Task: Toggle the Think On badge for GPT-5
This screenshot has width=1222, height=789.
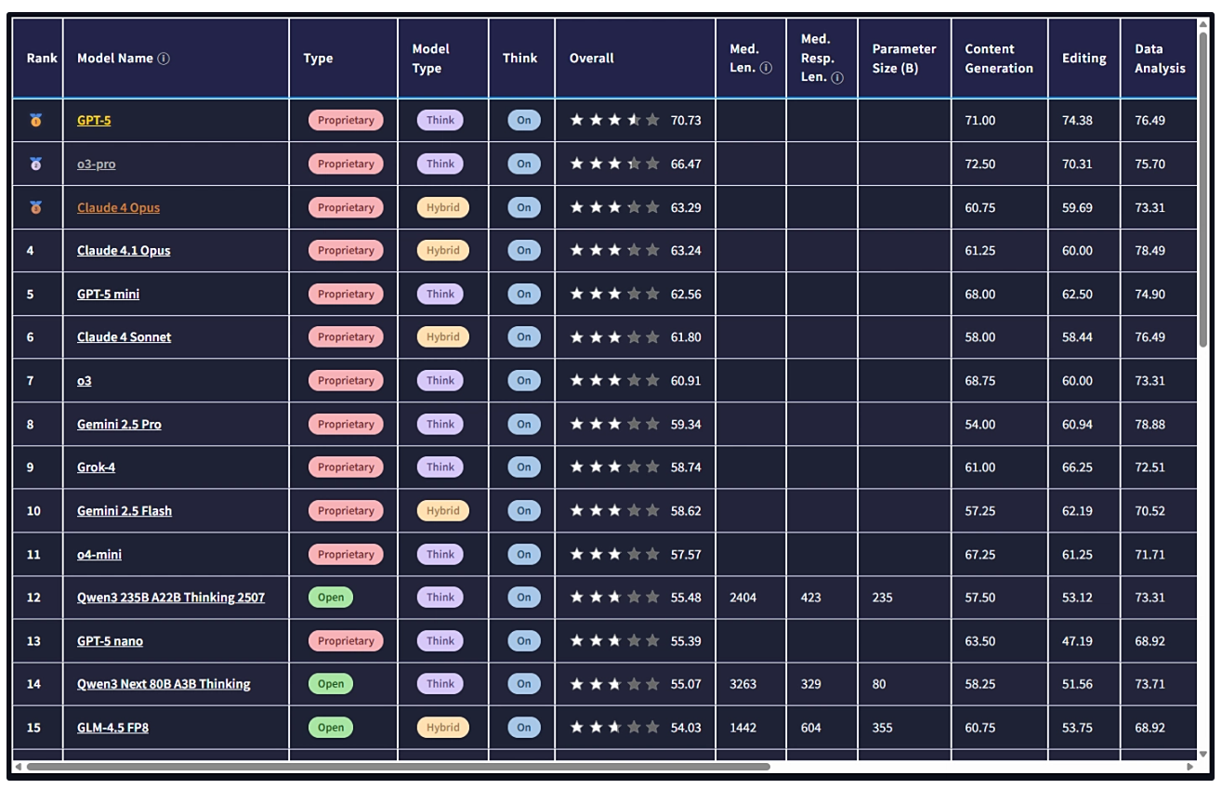Action: click(523, 121)
